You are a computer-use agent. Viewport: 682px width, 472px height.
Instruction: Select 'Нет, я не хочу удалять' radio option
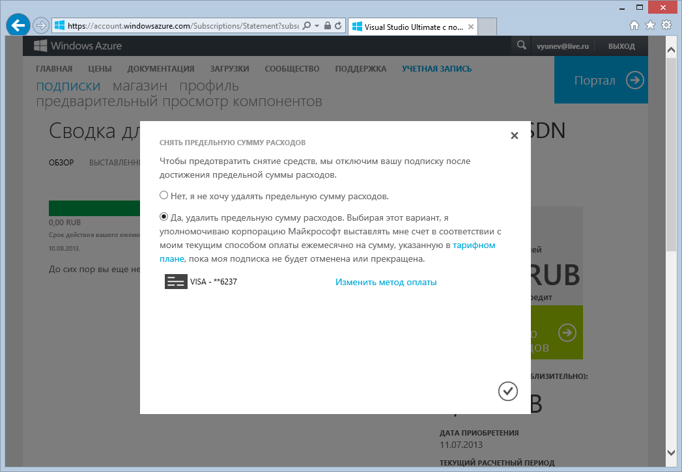pos(163,195)
